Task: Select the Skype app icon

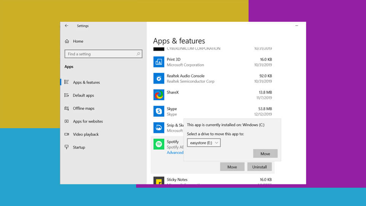Action: (159, 111)
